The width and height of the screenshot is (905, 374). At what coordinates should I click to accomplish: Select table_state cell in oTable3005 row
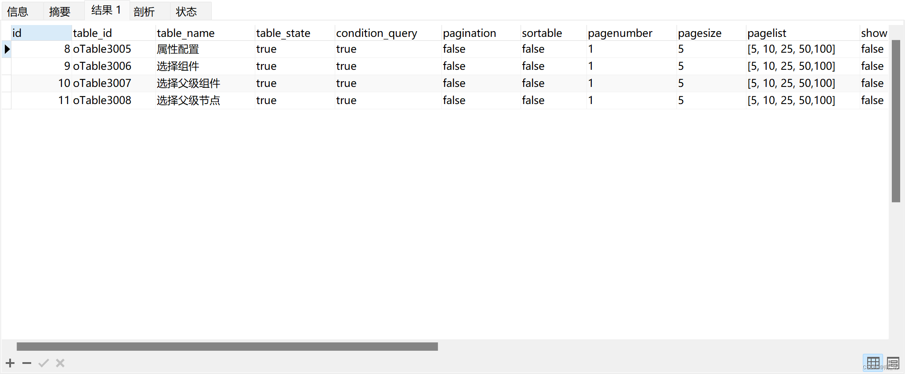295,49
